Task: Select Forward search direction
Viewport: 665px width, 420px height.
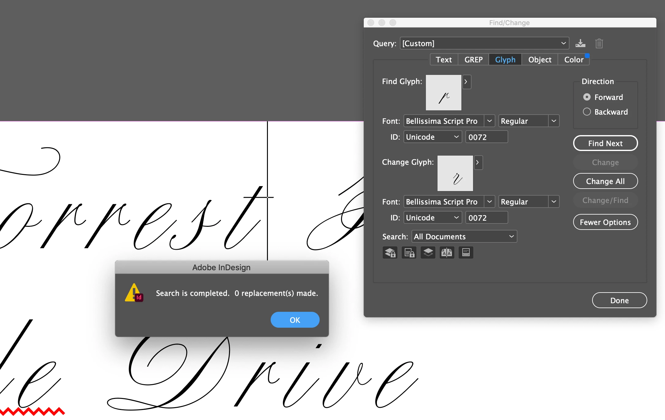Action: tap(587, 97)
